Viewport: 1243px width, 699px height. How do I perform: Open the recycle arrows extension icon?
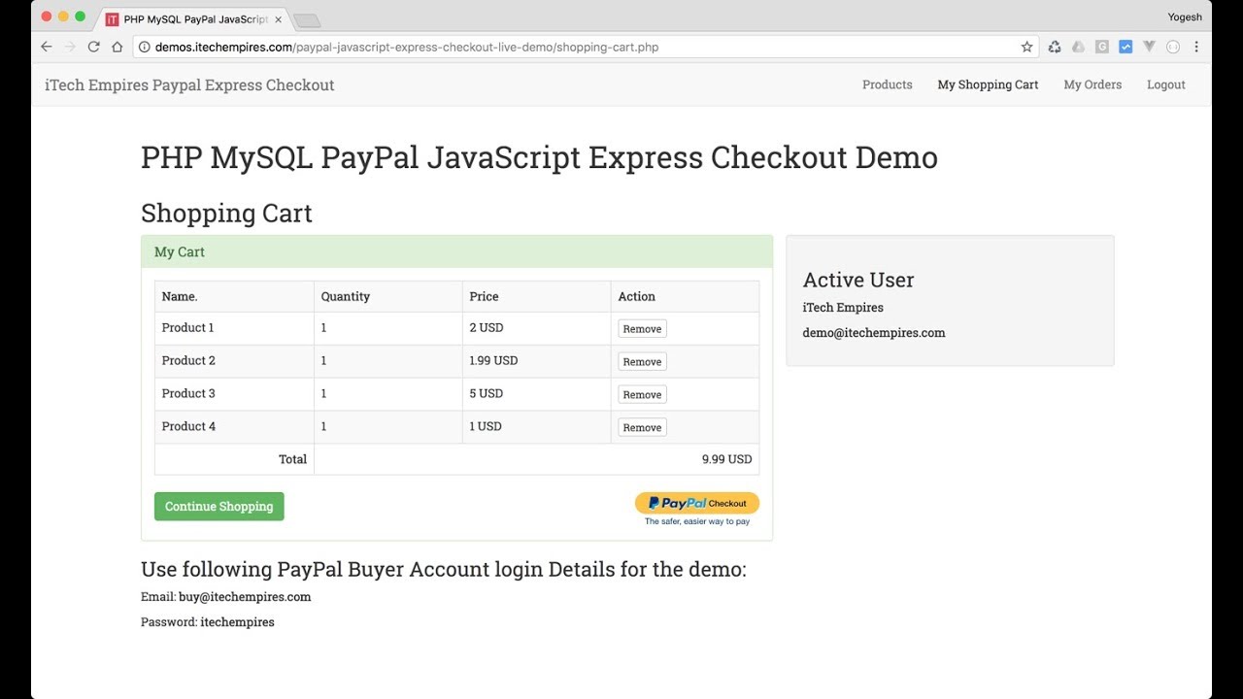pos(1055,47)
